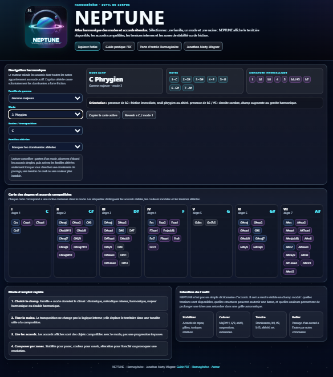This screenshot has width=333, height=377.
Task: Copy the active map with Copier la carte active
Action: point(103,115)
